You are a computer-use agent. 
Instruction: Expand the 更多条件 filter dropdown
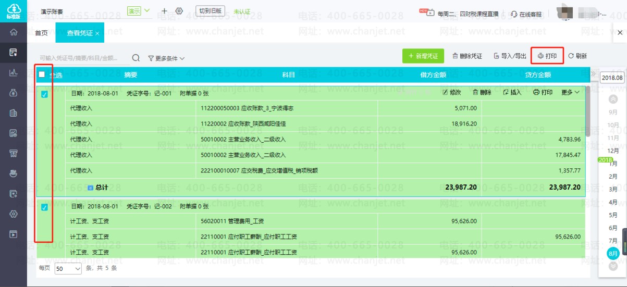point(167,58)
